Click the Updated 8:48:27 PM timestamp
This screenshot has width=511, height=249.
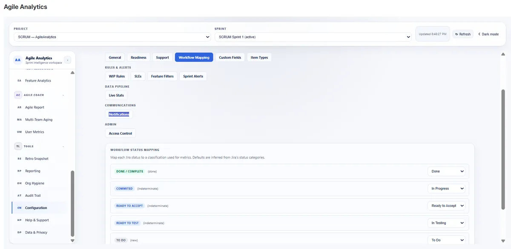pos(432,34)
